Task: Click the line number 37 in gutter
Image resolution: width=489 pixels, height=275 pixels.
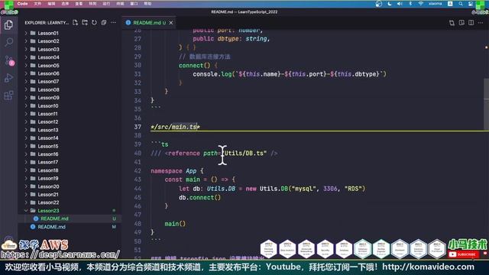Action: pos(138,127)
